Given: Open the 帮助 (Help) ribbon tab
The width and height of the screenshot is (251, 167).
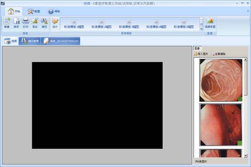Looking at the screenshot, I should [x=54, y=11].
